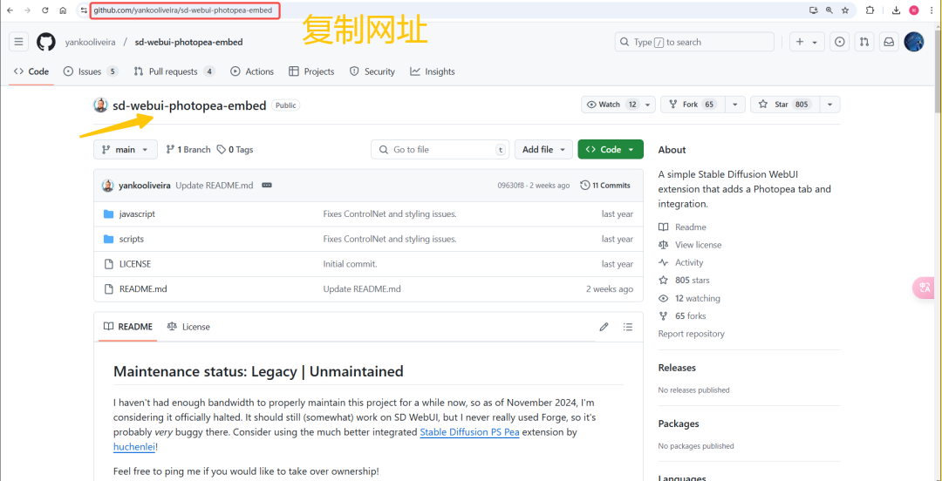942x481 pixels.
Task: View the 11 Commits history
Action: 605,186
